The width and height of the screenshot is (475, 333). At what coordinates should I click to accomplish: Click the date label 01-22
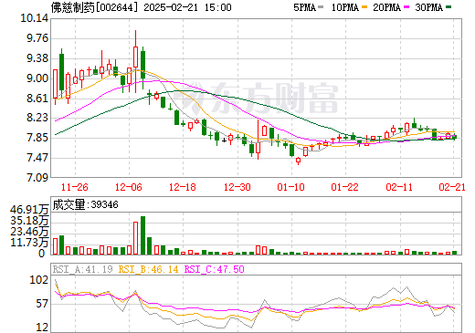345,187
